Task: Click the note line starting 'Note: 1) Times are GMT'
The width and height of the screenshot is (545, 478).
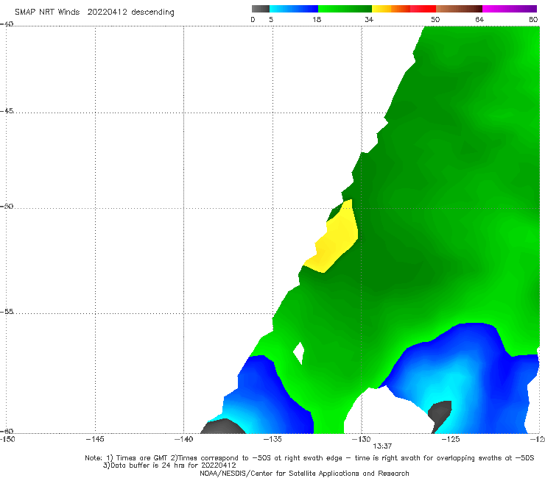Action: 309,458
